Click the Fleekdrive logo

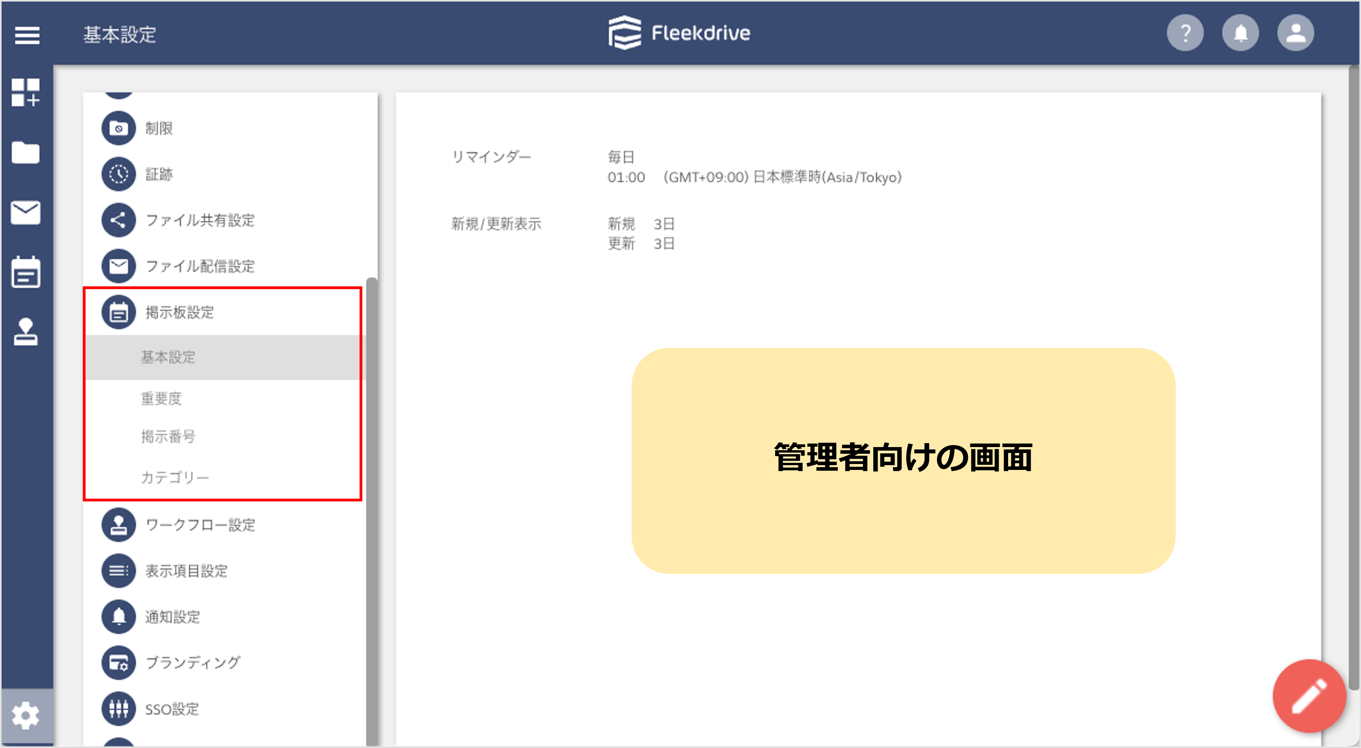(679, 33)
